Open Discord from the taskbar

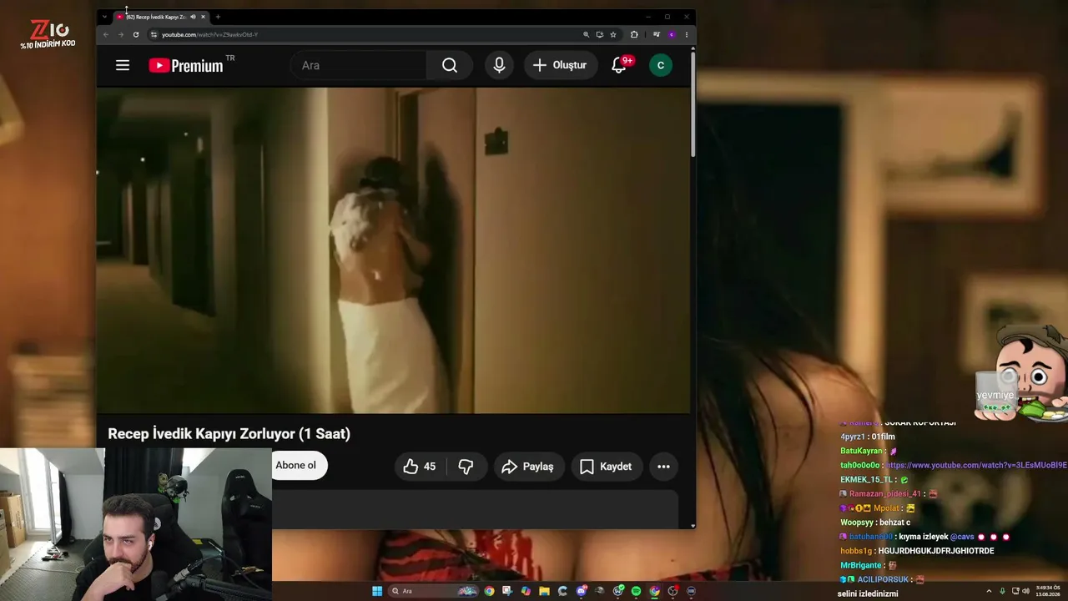(581, 591)
